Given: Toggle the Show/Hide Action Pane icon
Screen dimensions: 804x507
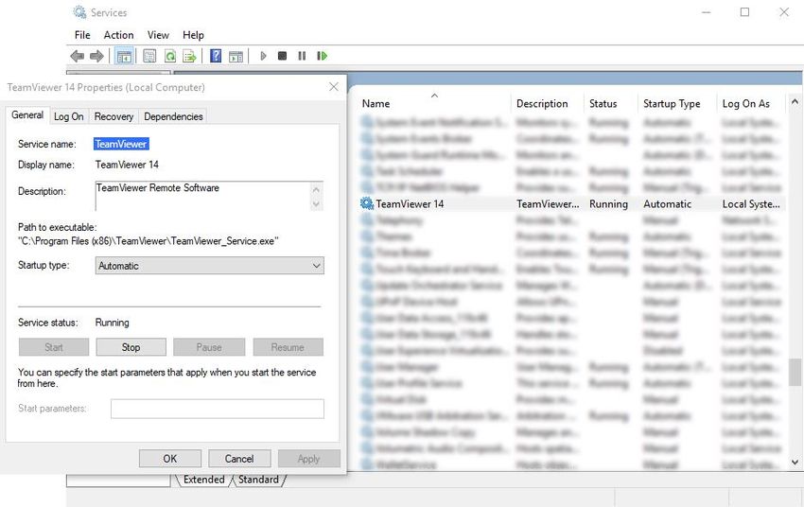Looking at the screenshot, I should [x=236, y=57].
